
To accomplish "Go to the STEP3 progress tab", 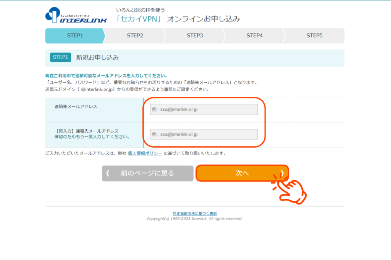I will [x=195, y=36].
